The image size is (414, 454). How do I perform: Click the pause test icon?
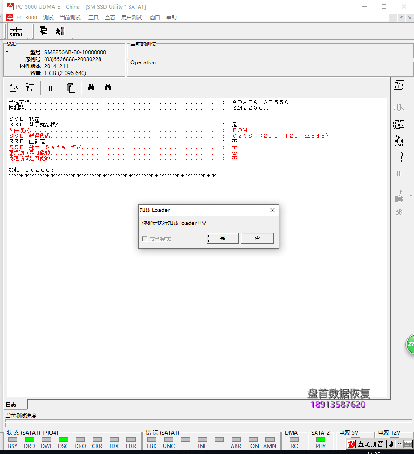[x=50, y=88]
